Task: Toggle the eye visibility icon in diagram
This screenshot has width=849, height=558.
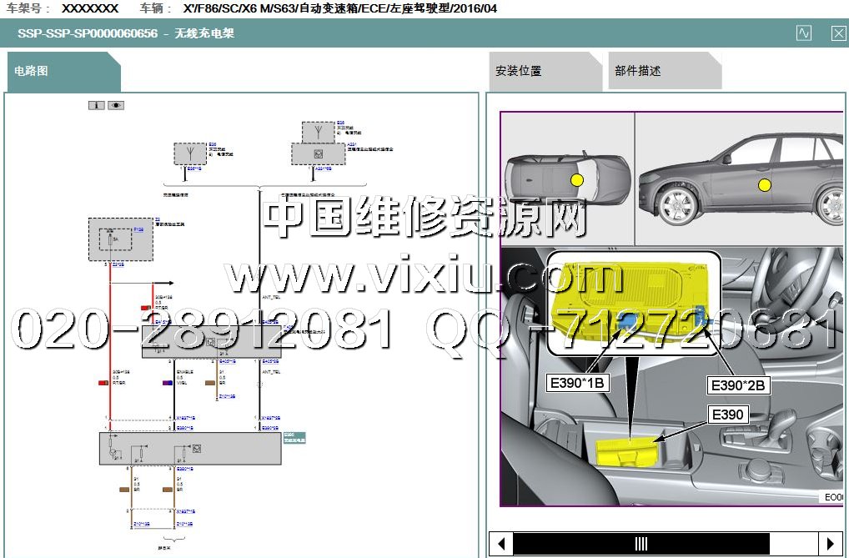Action: pyautogui.click(x=115, y=105)
